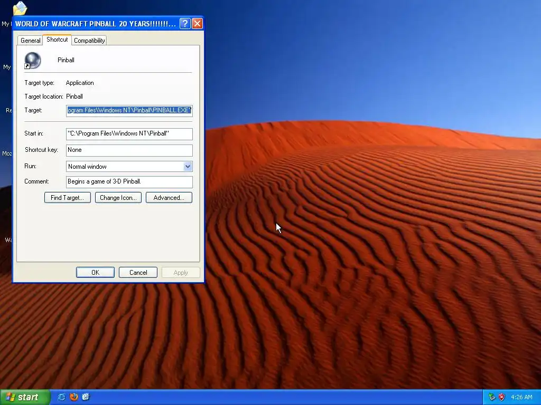Click the red security shield tray icon
The image size is (541, 405).
click(502, 397)
